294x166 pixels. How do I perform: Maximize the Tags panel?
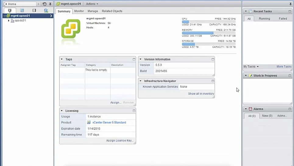coord(134,59)
